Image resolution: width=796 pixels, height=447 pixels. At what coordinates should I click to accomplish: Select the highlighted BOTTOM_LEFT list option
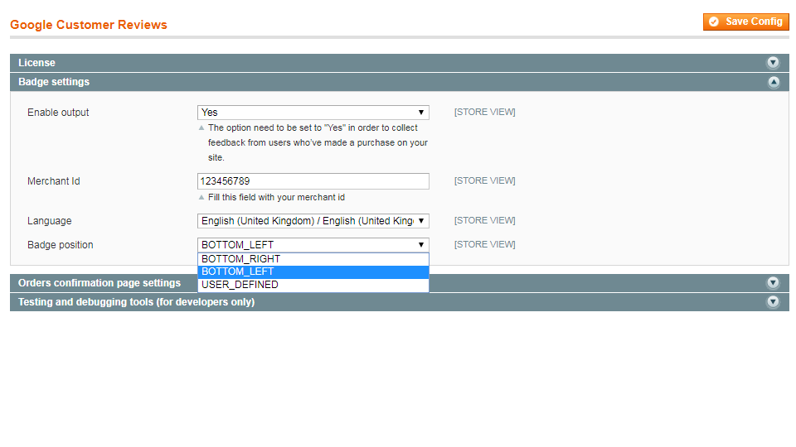(313, 272)
